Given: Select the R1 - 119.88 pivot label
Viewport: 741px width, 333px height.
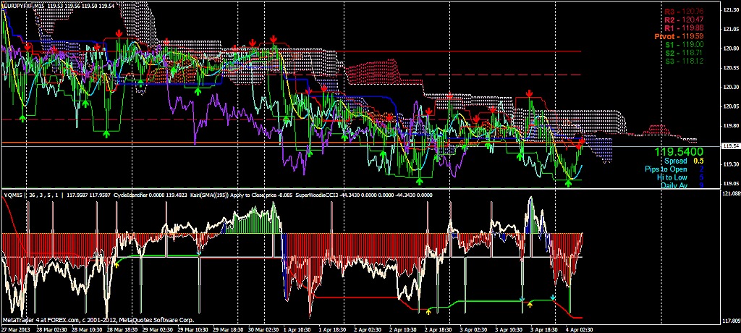Looking at the screenshot, I should pyautogui.click(x=683, y=28).
